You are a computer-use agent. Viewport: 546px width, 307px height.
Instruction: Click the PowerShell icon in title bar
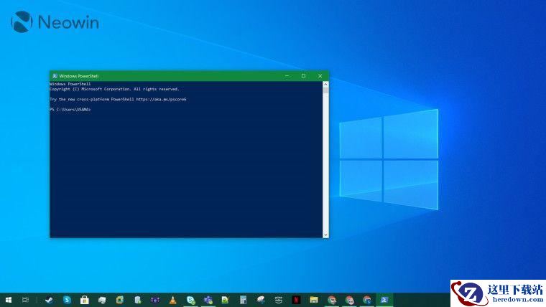pos(55,75)
